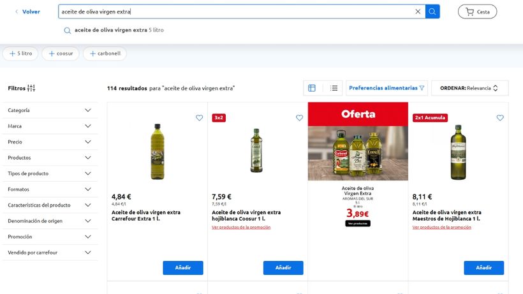This screenshot has height=294, width=523.
Task: Click the 3,89€ offer price
Action: point(358,214)
